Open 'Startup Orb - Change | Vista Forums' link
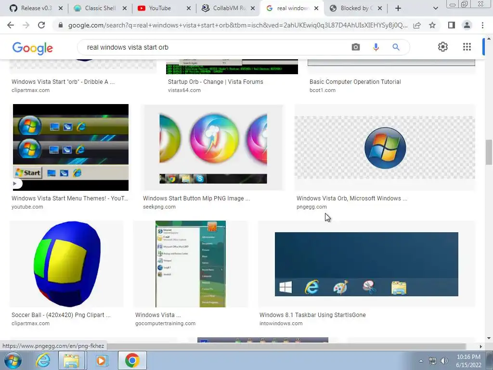This screenshot has width=493, height=370. coord(215,82)
